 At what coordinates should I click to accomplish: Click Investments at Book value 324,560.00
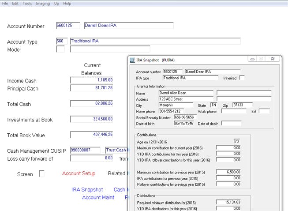(91, 119)
